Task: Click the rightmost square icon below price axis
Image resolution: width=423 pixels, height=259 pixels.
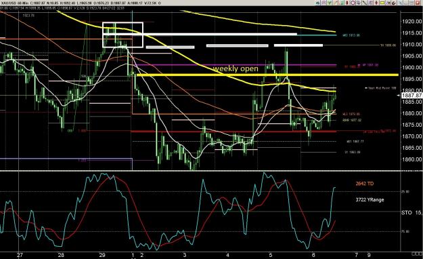Action: [x=420, y=254]
